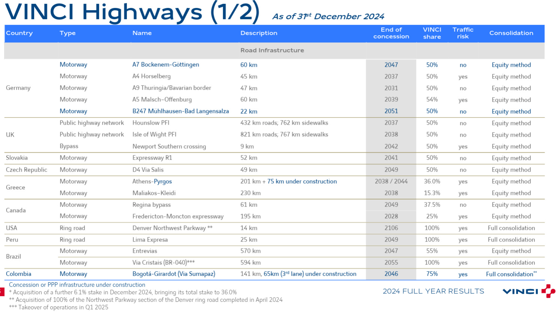
Task: Click '432 km roads; 762 km sidewalks' description
Action: [284, 123]
